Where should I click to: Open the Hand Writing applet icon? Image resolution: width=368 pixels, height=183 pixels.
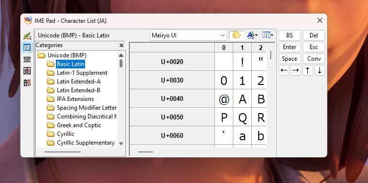click(27, 36)
